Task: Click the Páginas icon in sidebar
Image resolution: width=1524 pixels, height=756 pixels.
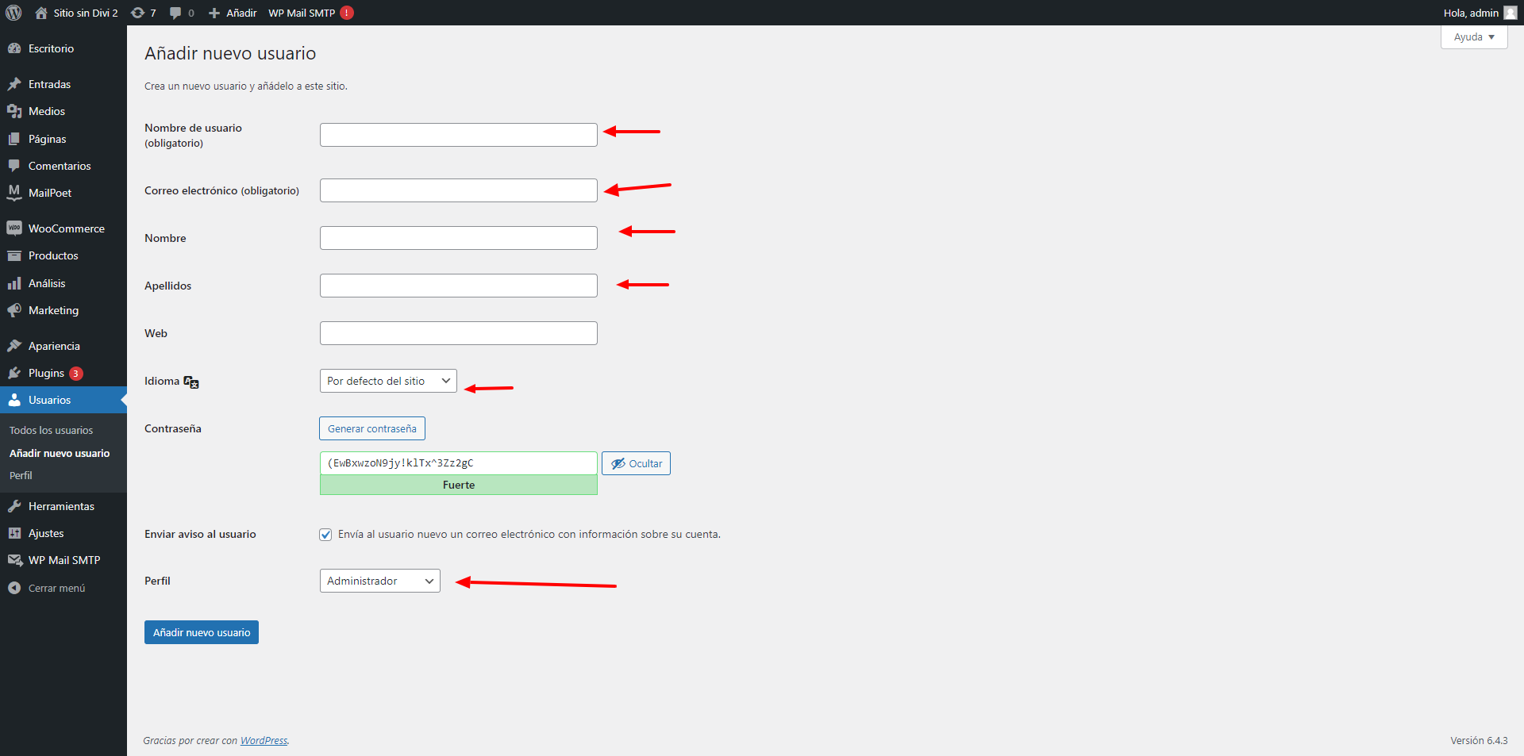Action: (14, 139)
